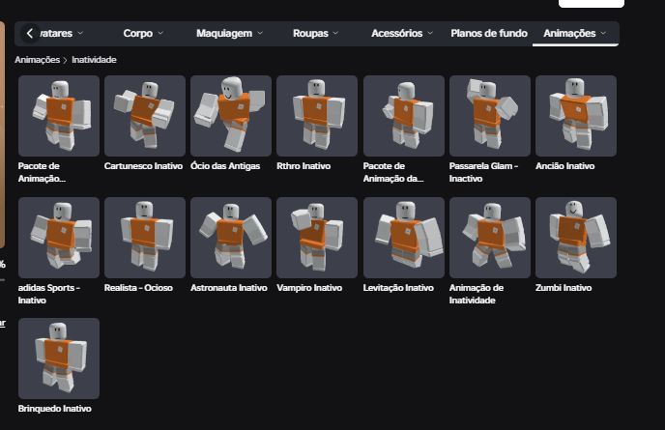
Task: Click the Brinquedo Inativo label text
Action: (55, 409)
